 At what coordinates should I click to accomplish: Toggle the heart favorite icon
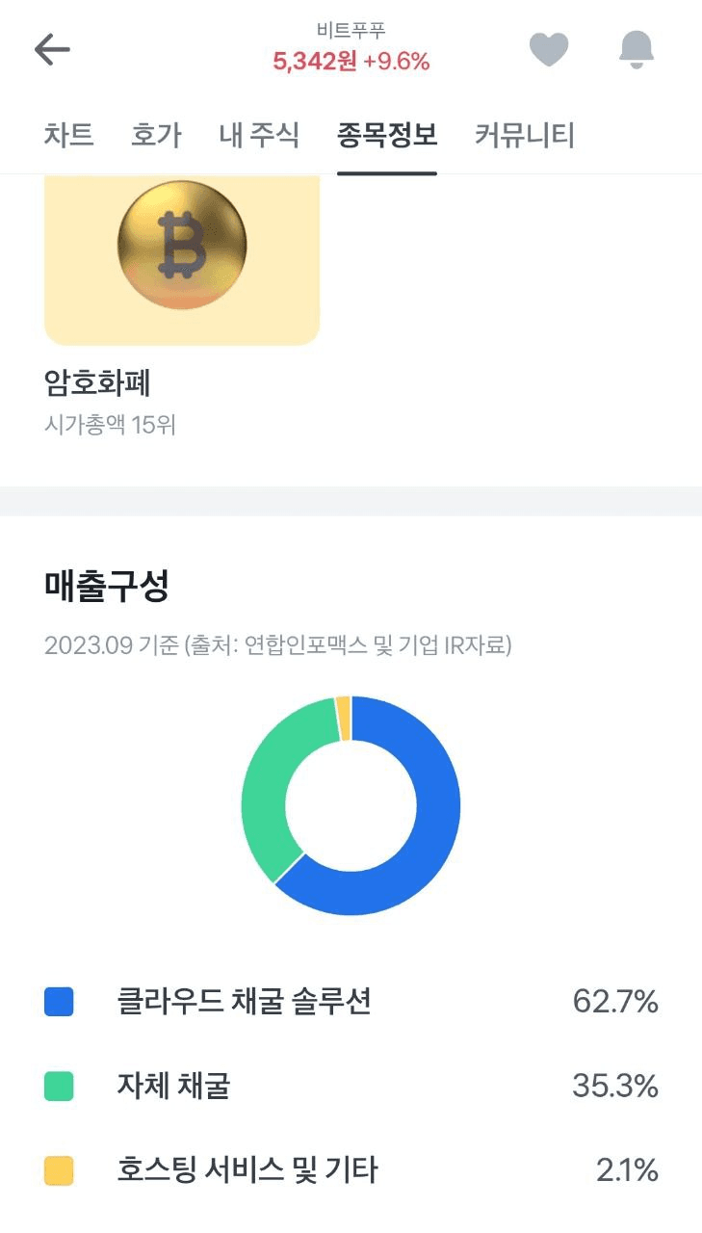(x=549, y=49)
